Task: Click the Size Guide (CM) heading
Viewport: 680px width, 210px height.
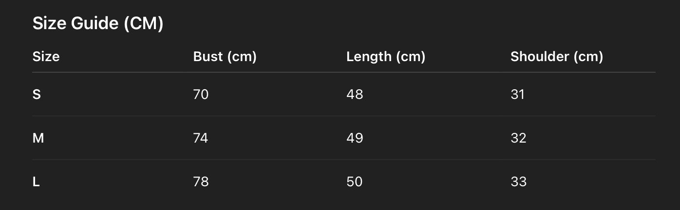Action: click(97, 23)
